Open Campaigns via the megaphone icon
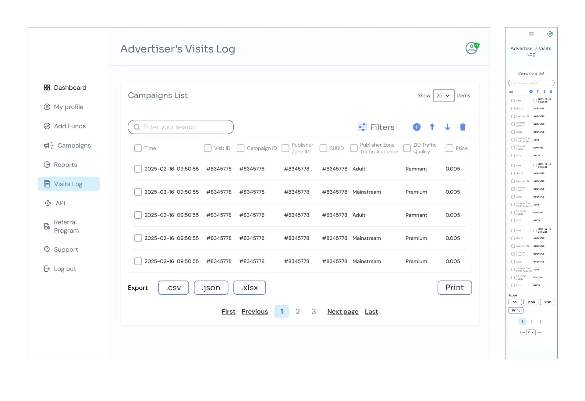 (48, 145)
